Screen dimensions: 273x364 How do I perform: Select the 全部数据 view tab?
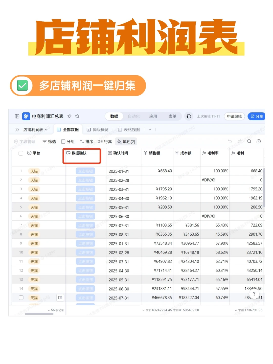click(68, 130)
